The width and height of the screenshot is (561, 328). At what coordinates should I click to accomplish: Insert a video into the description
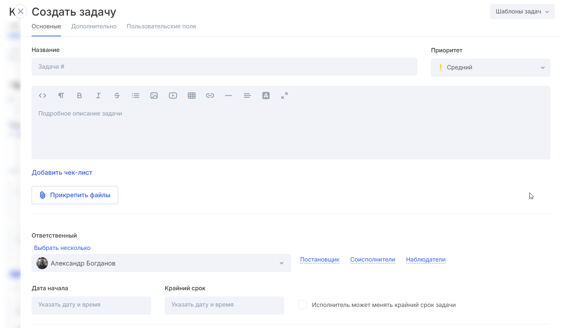173,96
